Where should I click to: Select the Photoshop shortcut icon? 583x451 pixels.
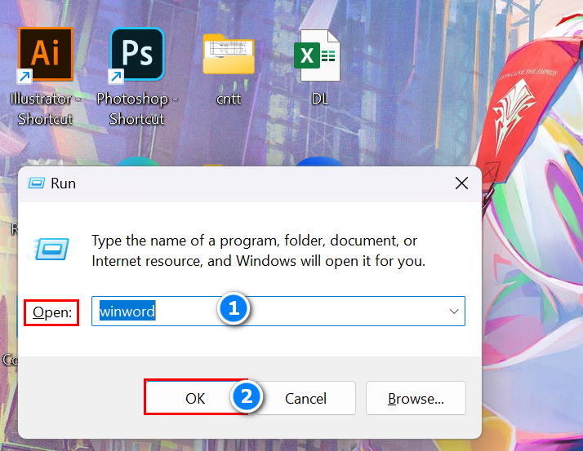pyautogui.click(x=136, y=55)
